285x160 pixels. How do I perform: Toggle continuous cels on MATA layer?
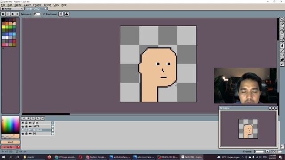point(30,126)
